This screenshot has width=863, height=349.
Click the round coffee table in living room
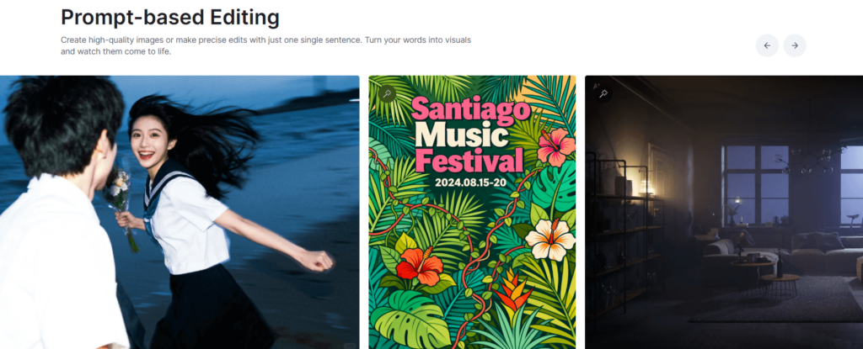coord(780,283)
